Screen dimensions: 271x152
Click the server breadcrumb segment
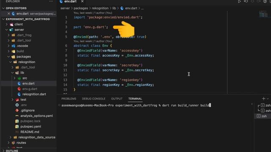click(65, 8)
